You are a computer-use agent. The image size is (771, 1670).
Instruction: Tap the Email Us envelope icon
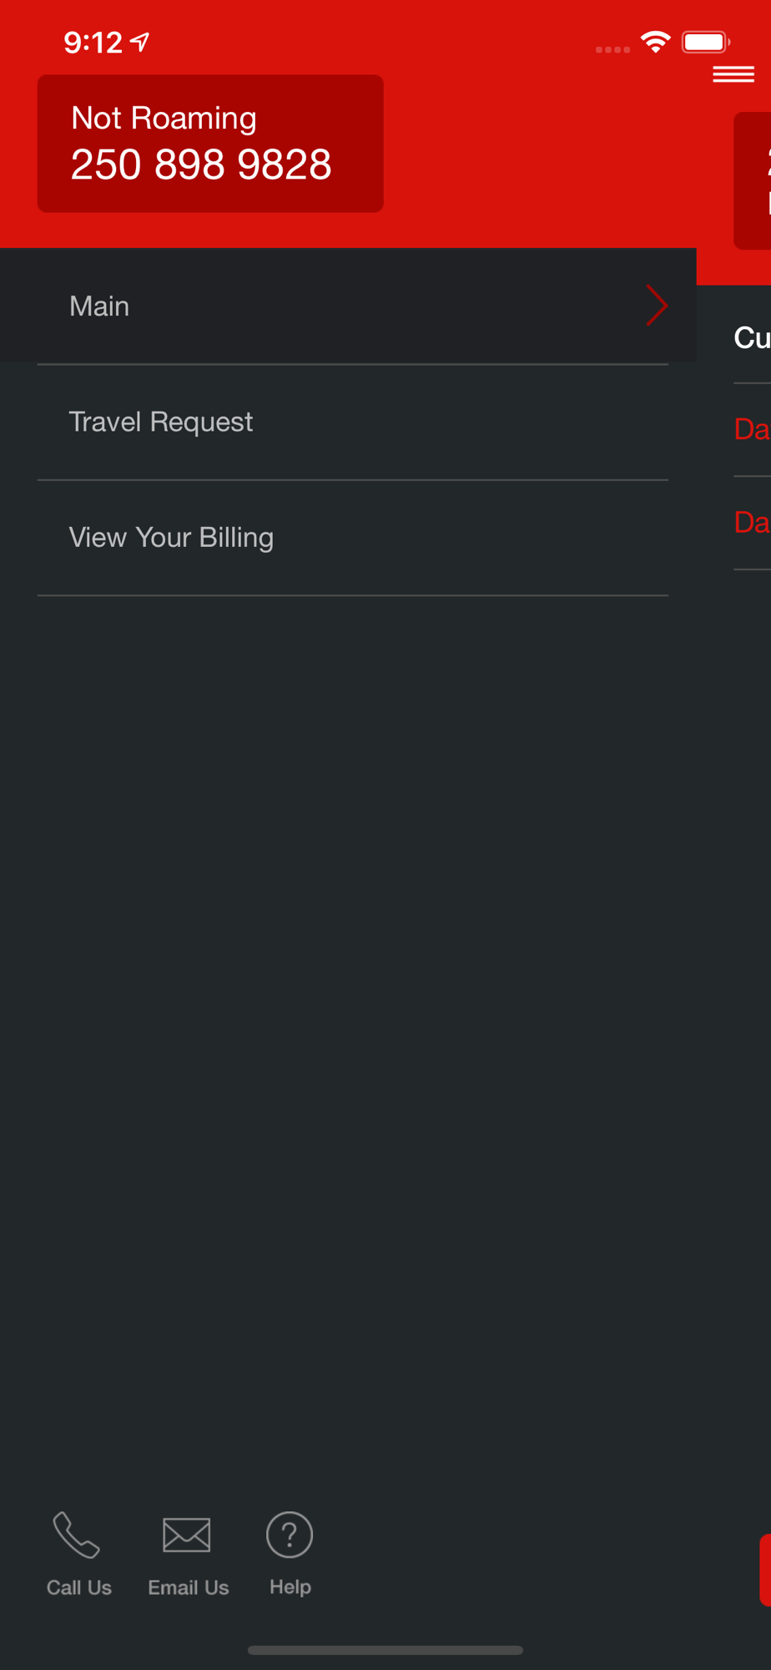[x=187, y=1535]
